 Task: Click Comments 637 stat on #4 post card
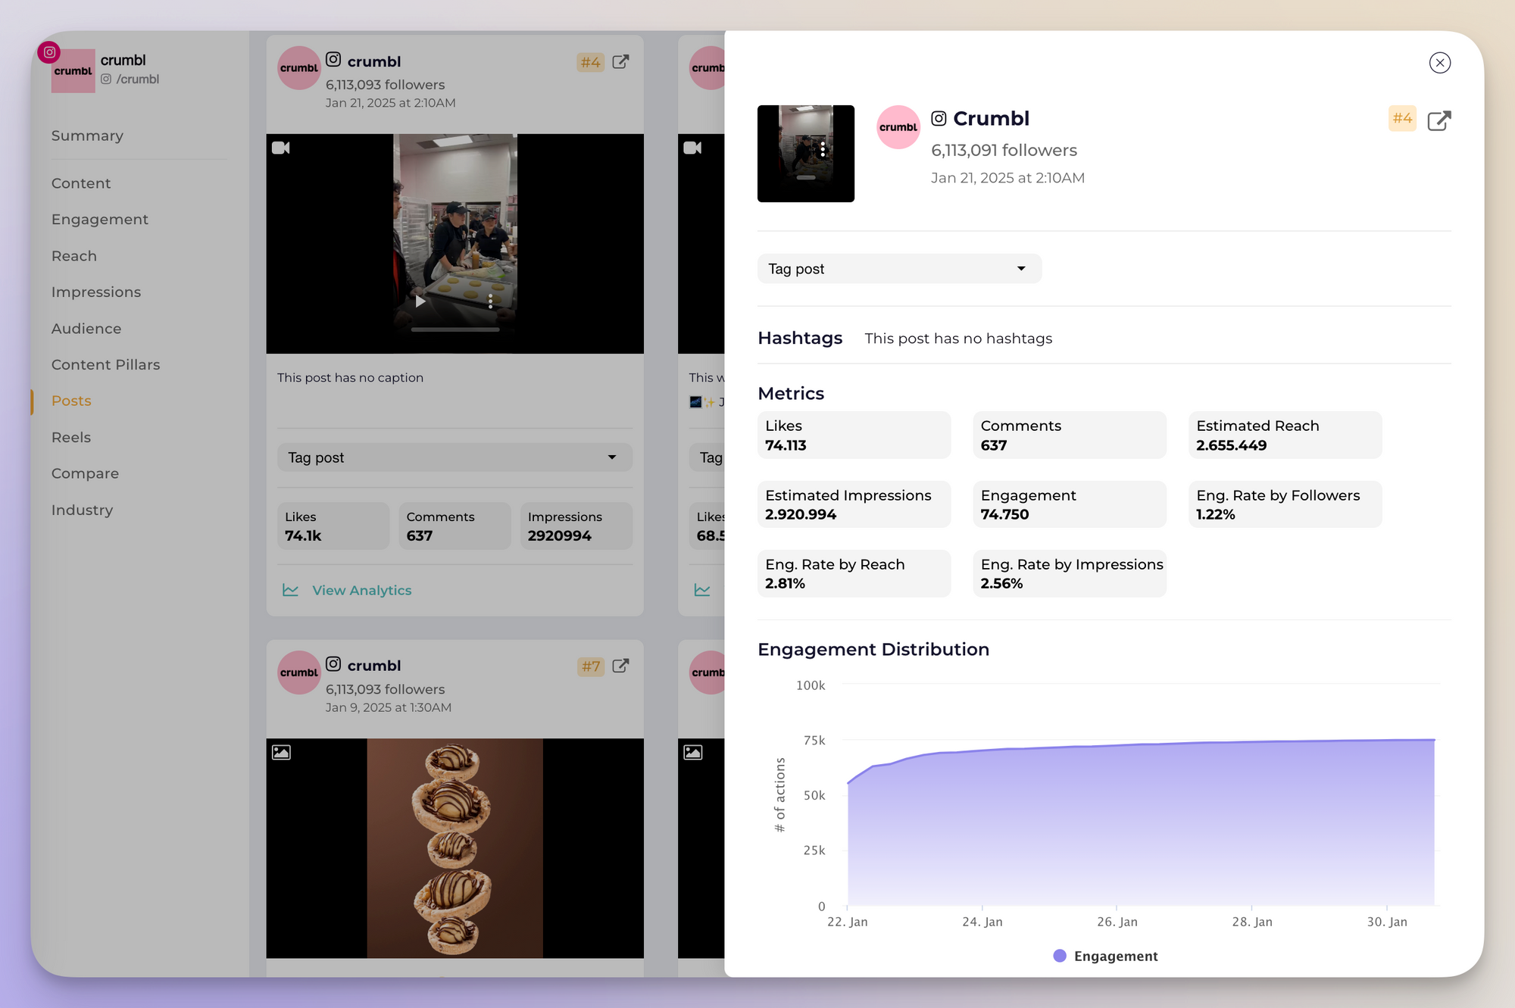point(454,526)
